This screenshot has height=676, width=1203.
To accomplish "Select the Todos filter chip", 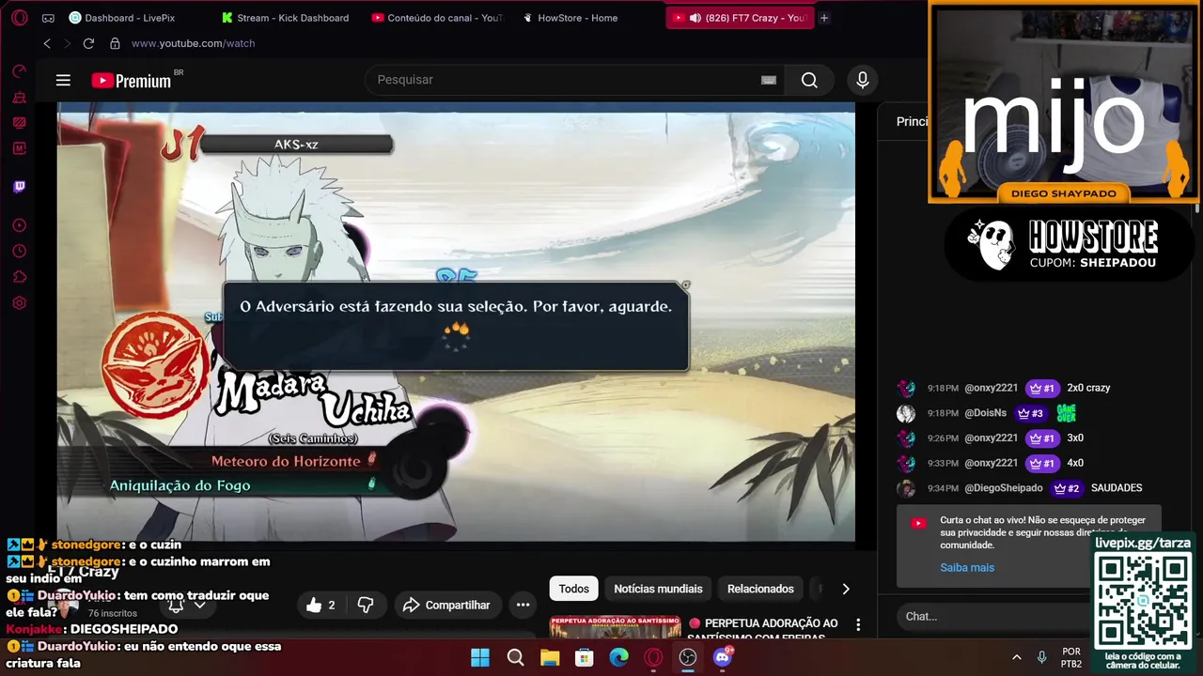I will click(x=573, y=589).
